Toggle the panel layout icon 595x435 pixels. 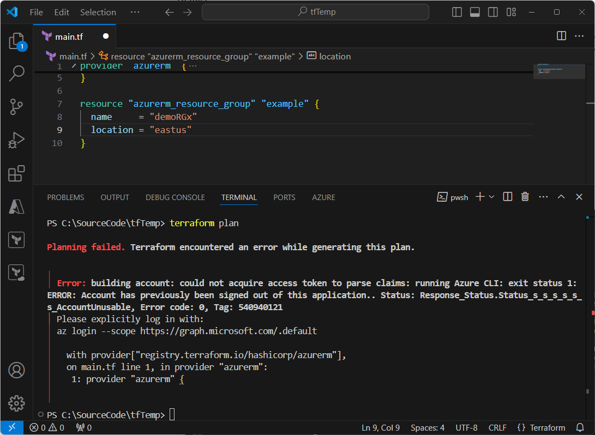pyautogui.click(x=474, y=12)
